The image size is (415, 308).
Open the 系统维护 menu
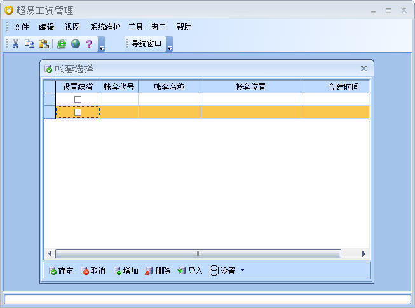point(105,27)
